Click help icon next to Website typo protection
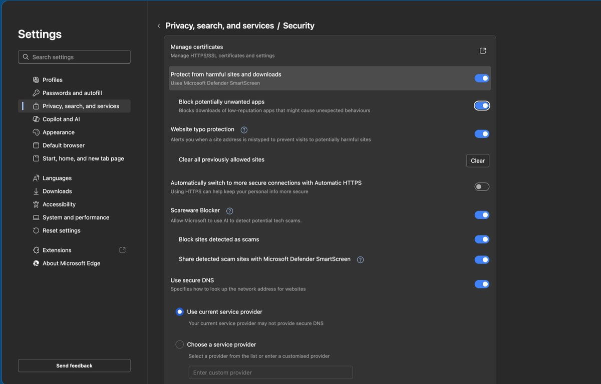601x384 pixels. point(244,130)
